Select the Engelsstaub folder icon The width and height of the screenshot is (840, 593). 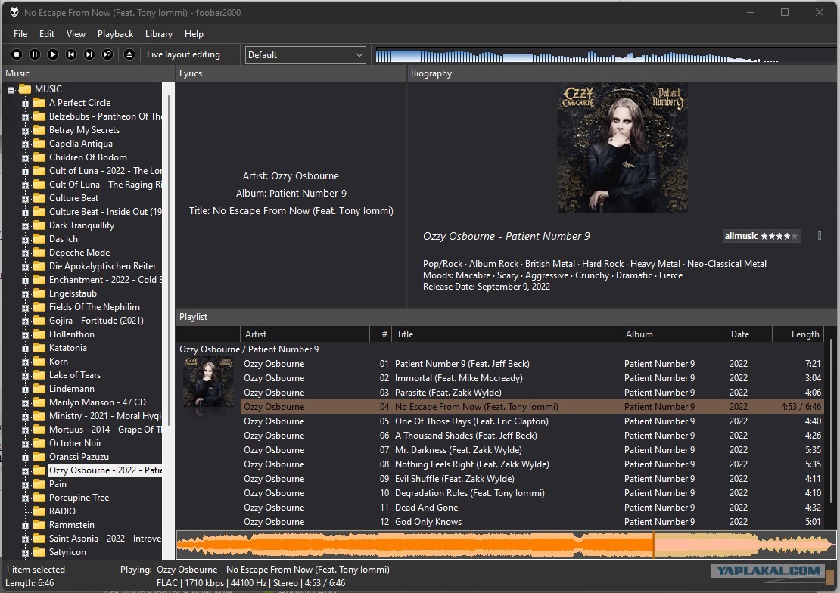pos(39,293)
